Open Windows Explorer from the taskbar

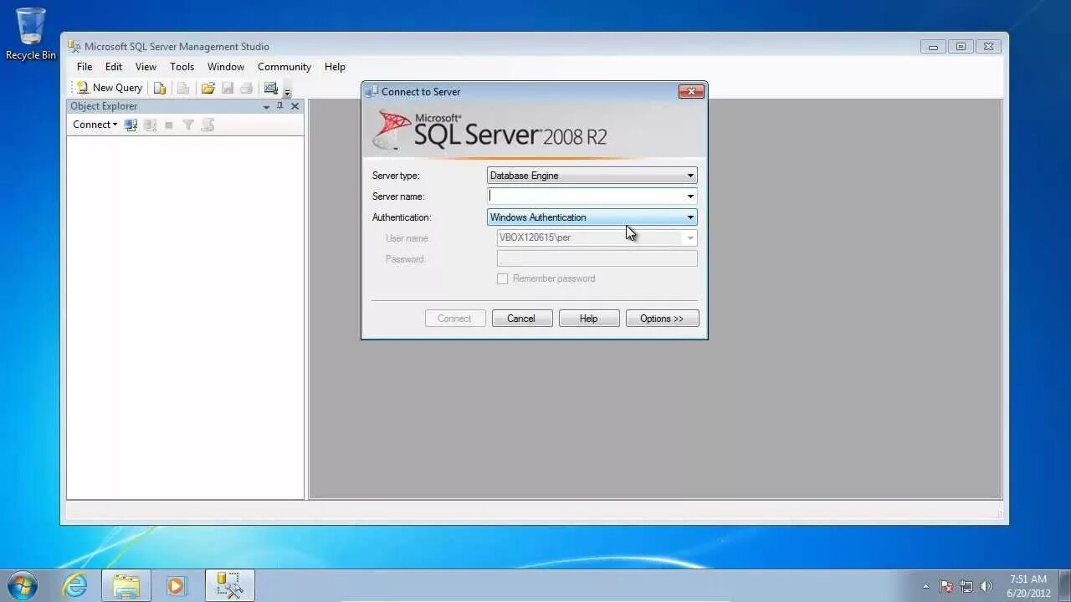click(126, 585)
